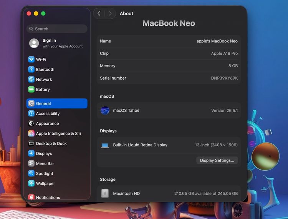
Task: Open Spotlight label in sidebar
Action: 45,173
